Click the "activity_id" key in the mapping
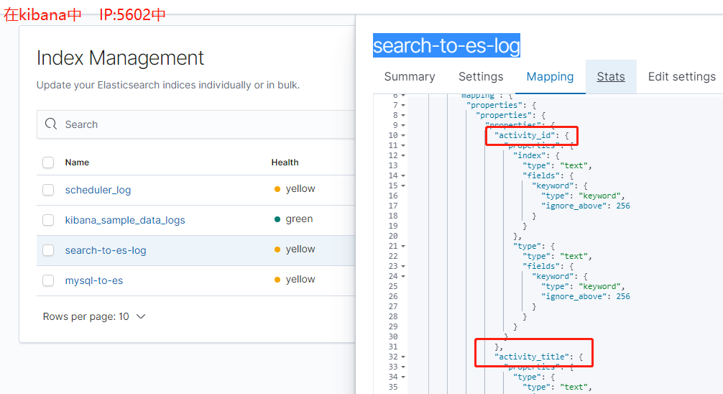 pos(524,135)
